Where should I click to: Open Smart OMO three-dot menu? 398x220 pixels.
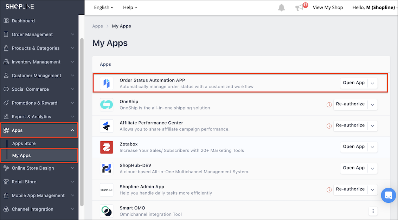(373, 211)
